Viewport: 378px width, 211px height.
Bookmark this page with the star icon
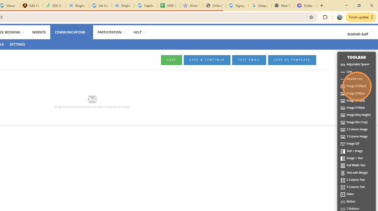tap(311, 17)
